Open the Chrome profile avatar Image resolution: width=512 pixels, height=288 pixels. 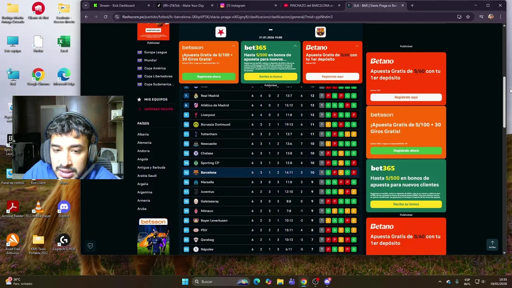pos(491,17)
